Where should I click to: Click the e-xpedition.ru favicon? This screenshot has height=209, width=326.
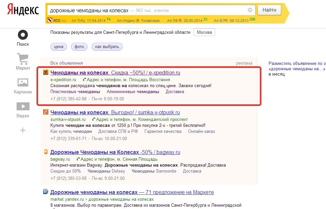click(x=46, y=73)
